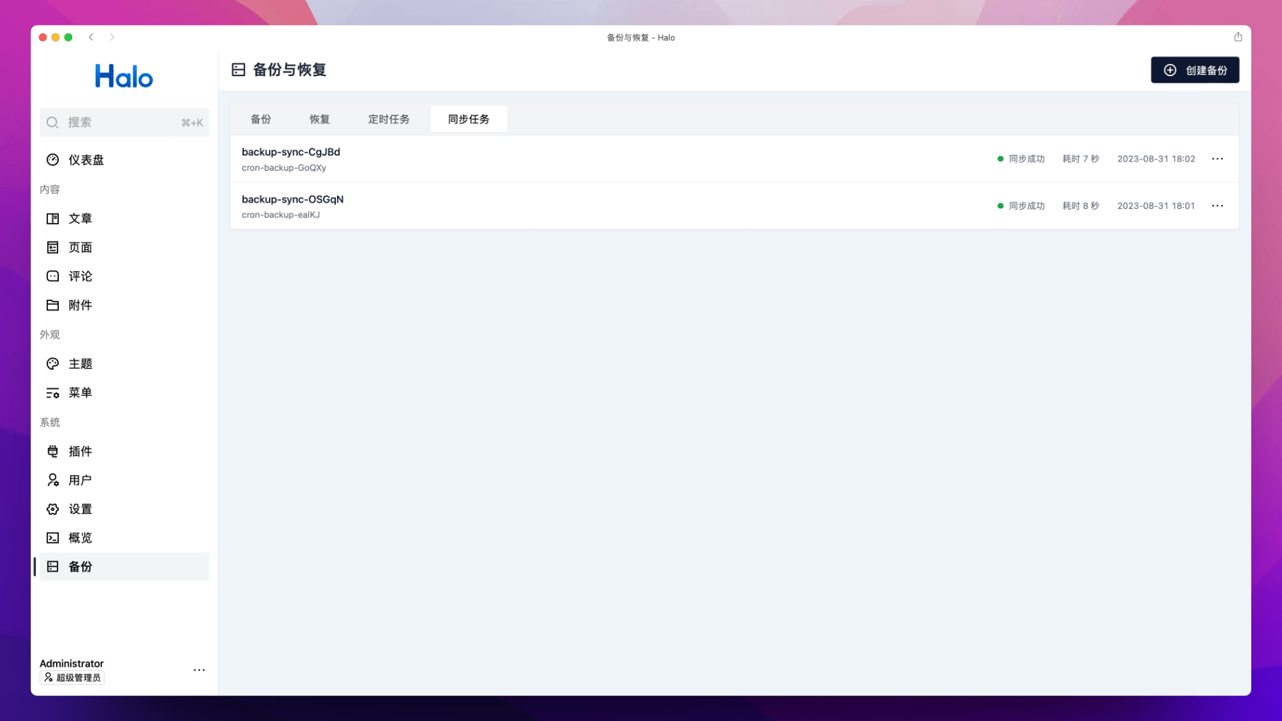
Task: Click the Halo logo
Action: 124,77
